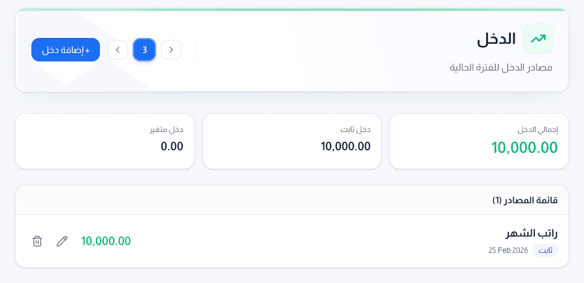Screen dimensions: 584x283
Task: Click the قائمة المصادر (1) list header
Action: tap(525, 200)
